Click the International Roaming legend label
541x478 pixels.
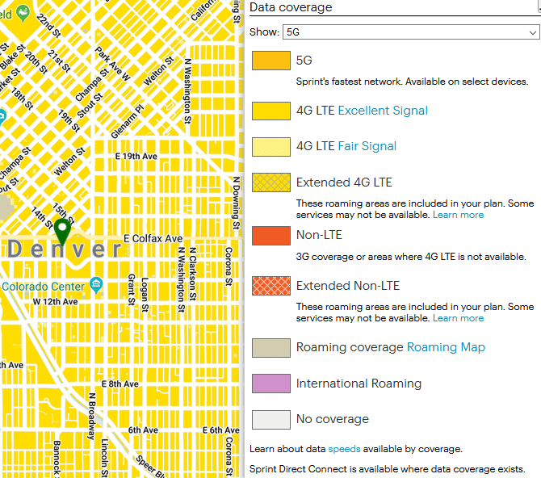359,384
